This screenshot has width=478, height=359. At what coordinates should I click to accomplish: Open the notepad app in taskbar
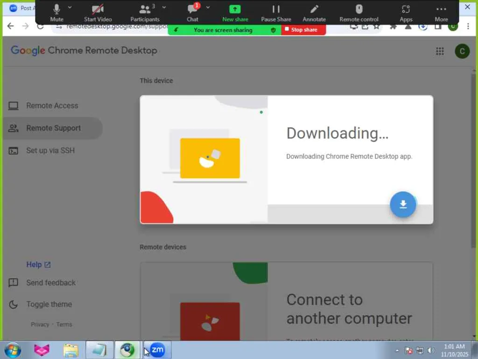99,350
